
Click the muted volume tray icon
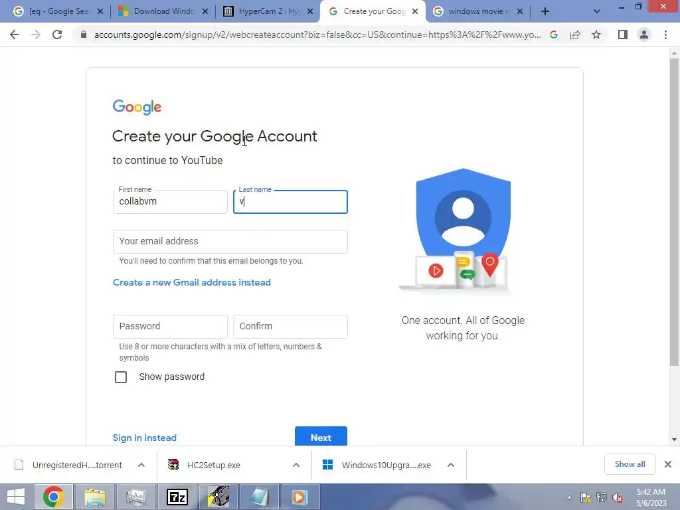[x=618, y=497]
